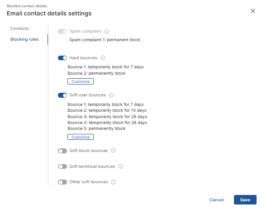Screen dimensions: 262x209
Task: Switch to the Contacts tab
Action: pyautogui.click(x=19, y=28)
